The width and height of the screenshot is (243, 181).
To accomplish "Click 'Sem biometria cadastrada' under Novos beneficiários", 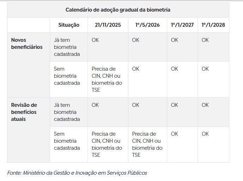I will (x=67, y=76).
